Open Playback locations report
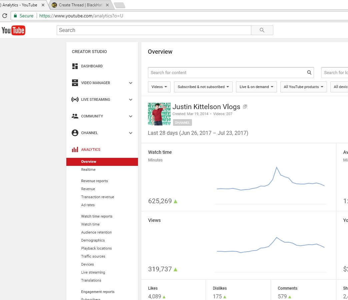The image size is (348, 300). (x=96, y=249)
